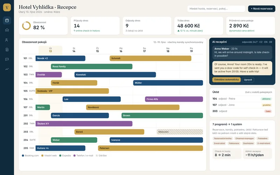Open the Brown reservation bar
This screenshot has height=175, width=280.
[162, 115]
